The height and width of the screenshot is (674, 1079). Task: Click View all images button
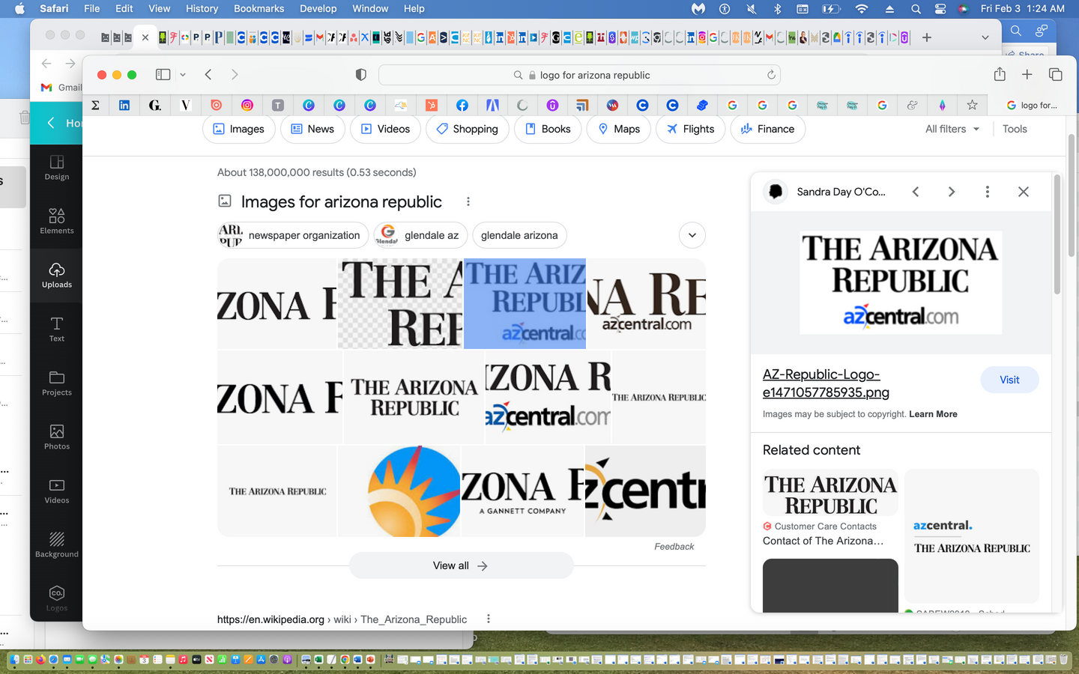click(x=461, y=565)
